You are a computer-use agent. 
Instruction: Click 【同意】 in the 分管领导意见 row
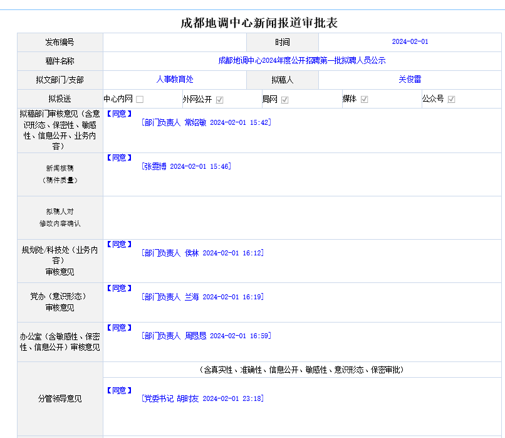(119, 390)
